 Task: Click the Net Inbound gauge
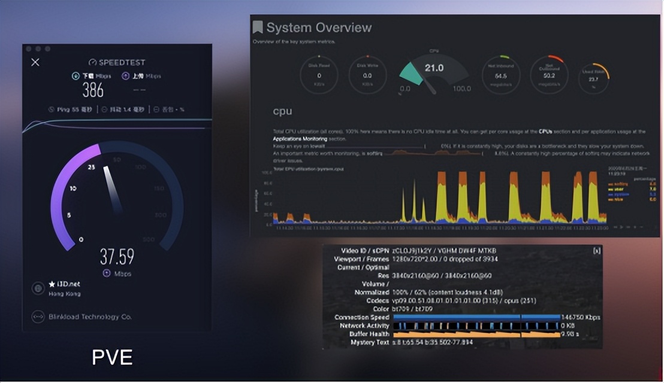[x=501, y=75]
